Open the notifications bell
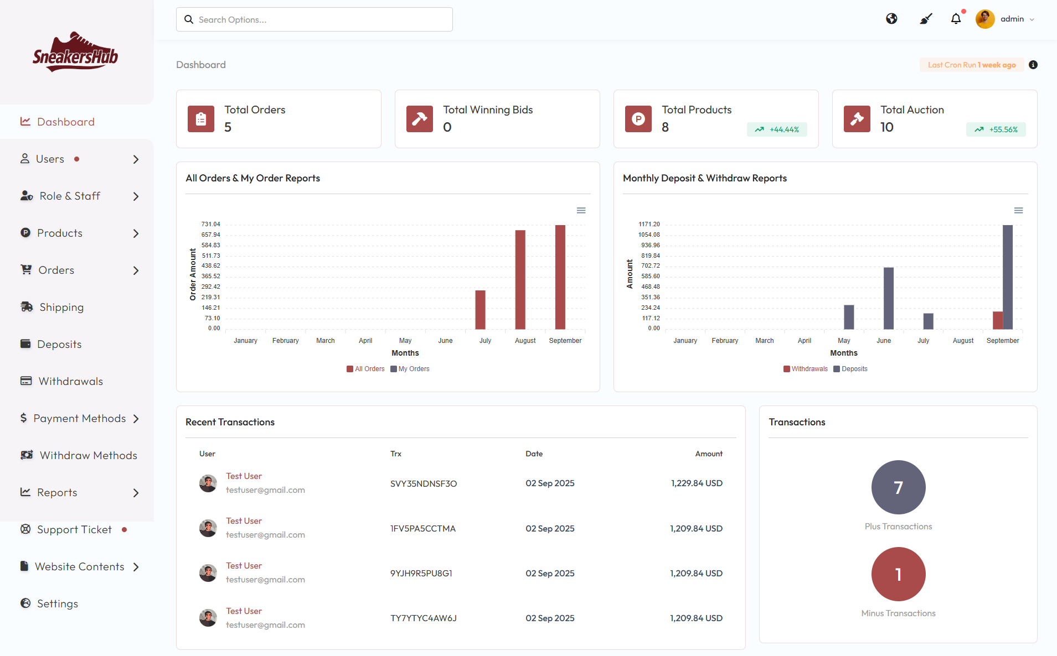The image size is (1057, 656). (956, 19)
